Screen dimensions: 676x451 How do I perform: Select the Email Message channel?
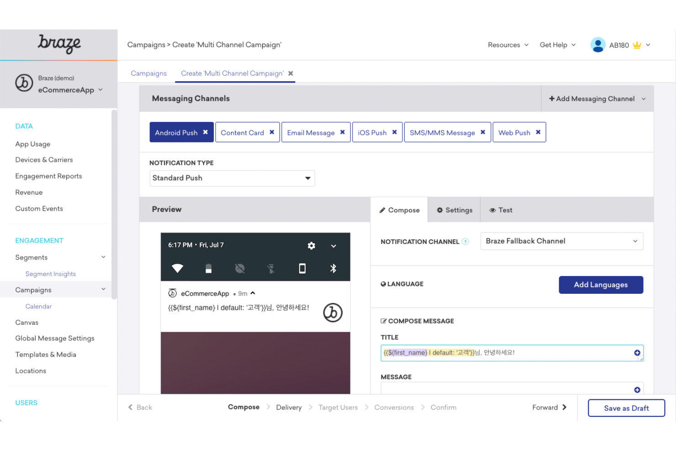pos(311,133)
